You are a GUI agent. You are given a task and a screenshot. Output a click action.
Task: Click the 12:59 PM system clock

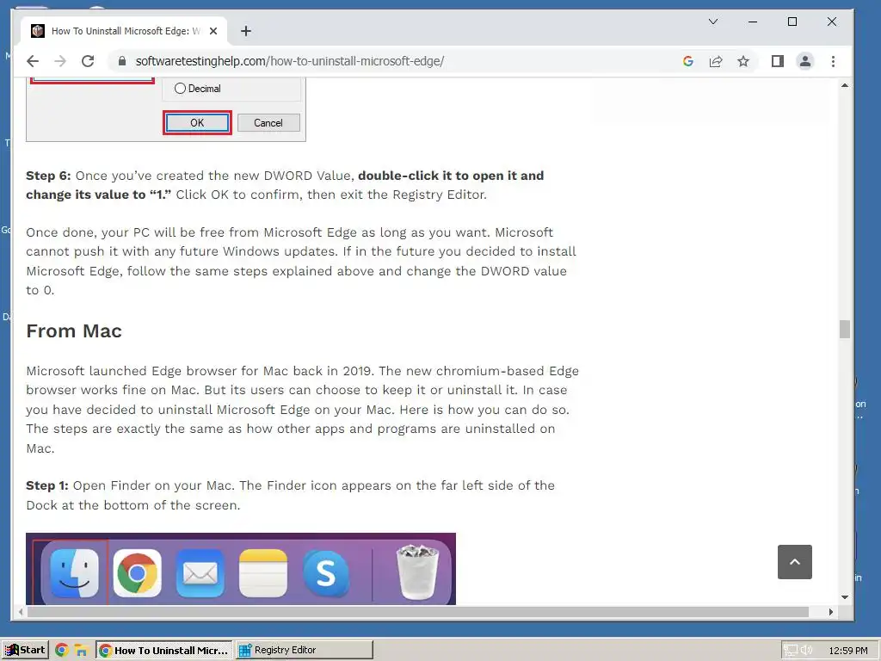coord(847,651)
